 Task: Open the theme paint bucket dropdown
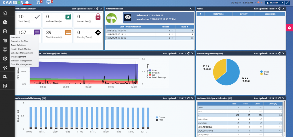point(260,3)
